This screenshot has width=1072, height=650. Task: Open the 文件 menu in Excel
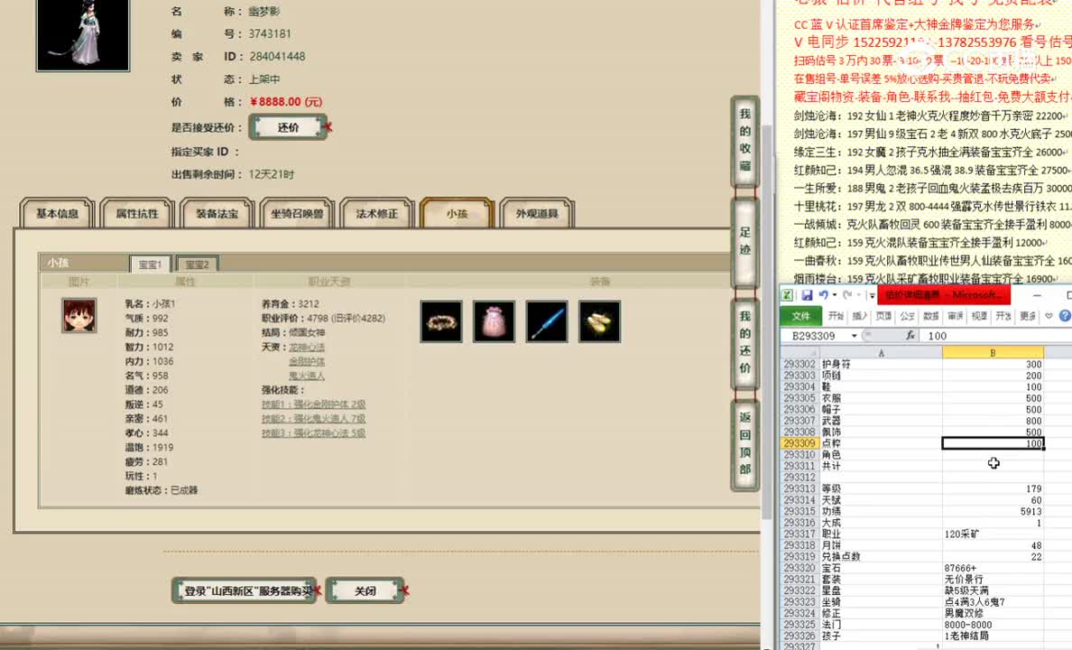coord(802,316)
